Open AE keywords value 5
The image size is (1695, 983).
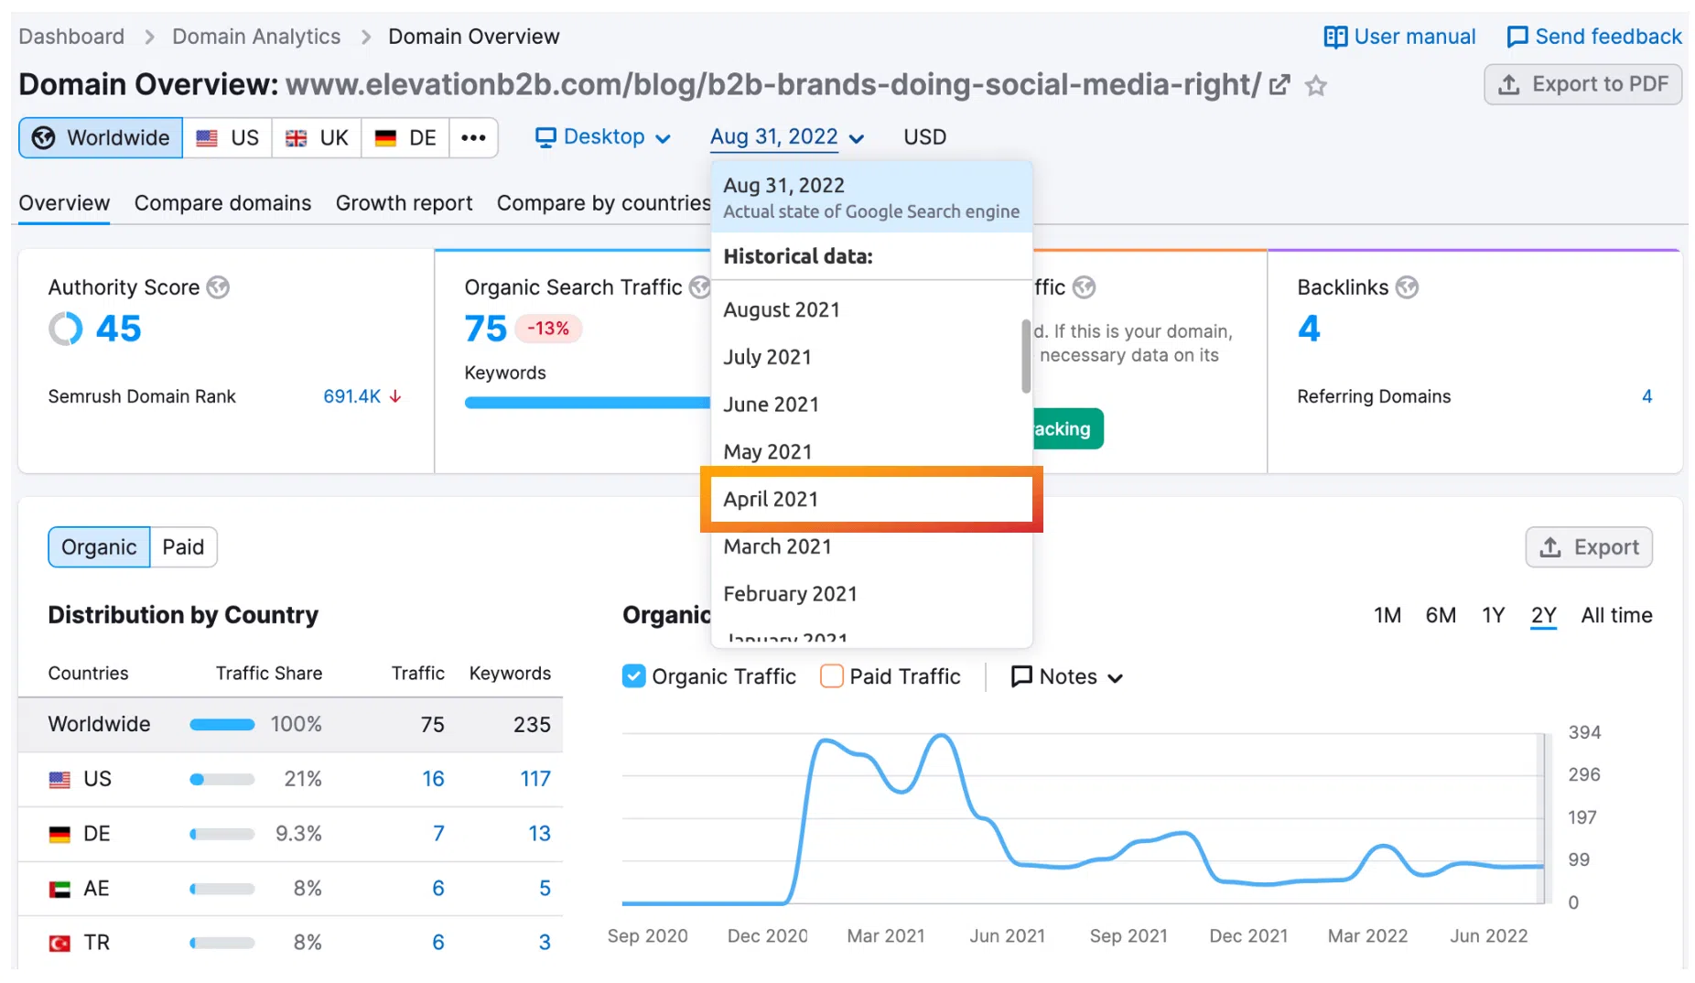point(545,889)
